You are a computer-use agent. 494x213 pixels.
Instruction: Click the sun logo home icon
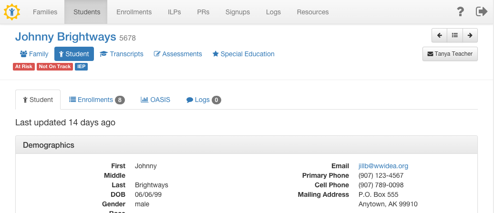coord(12,12)
